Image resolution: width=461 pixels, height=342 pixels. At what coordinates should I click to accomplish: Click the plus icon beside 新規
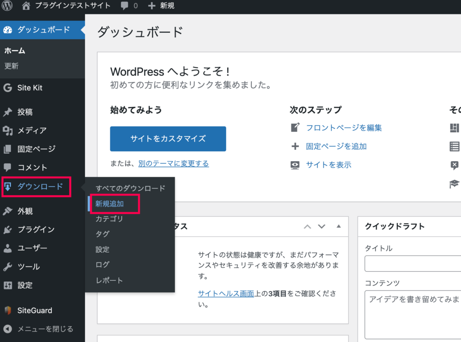(151, 5)
